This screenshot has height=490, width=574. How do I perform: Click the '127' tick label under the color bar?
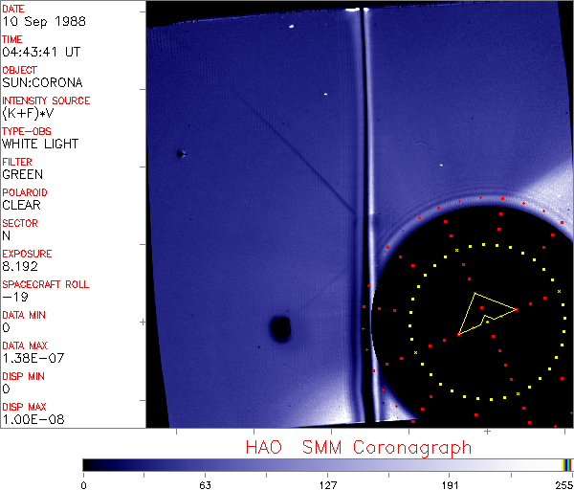pyautogui.click(x=327, y=483)
